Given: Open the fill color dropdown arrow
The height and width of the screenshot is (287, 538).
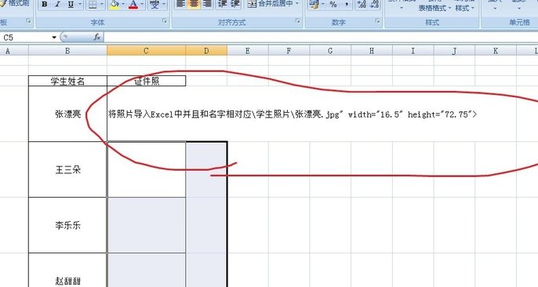Looking at the screenshot, I should [124, 5].
